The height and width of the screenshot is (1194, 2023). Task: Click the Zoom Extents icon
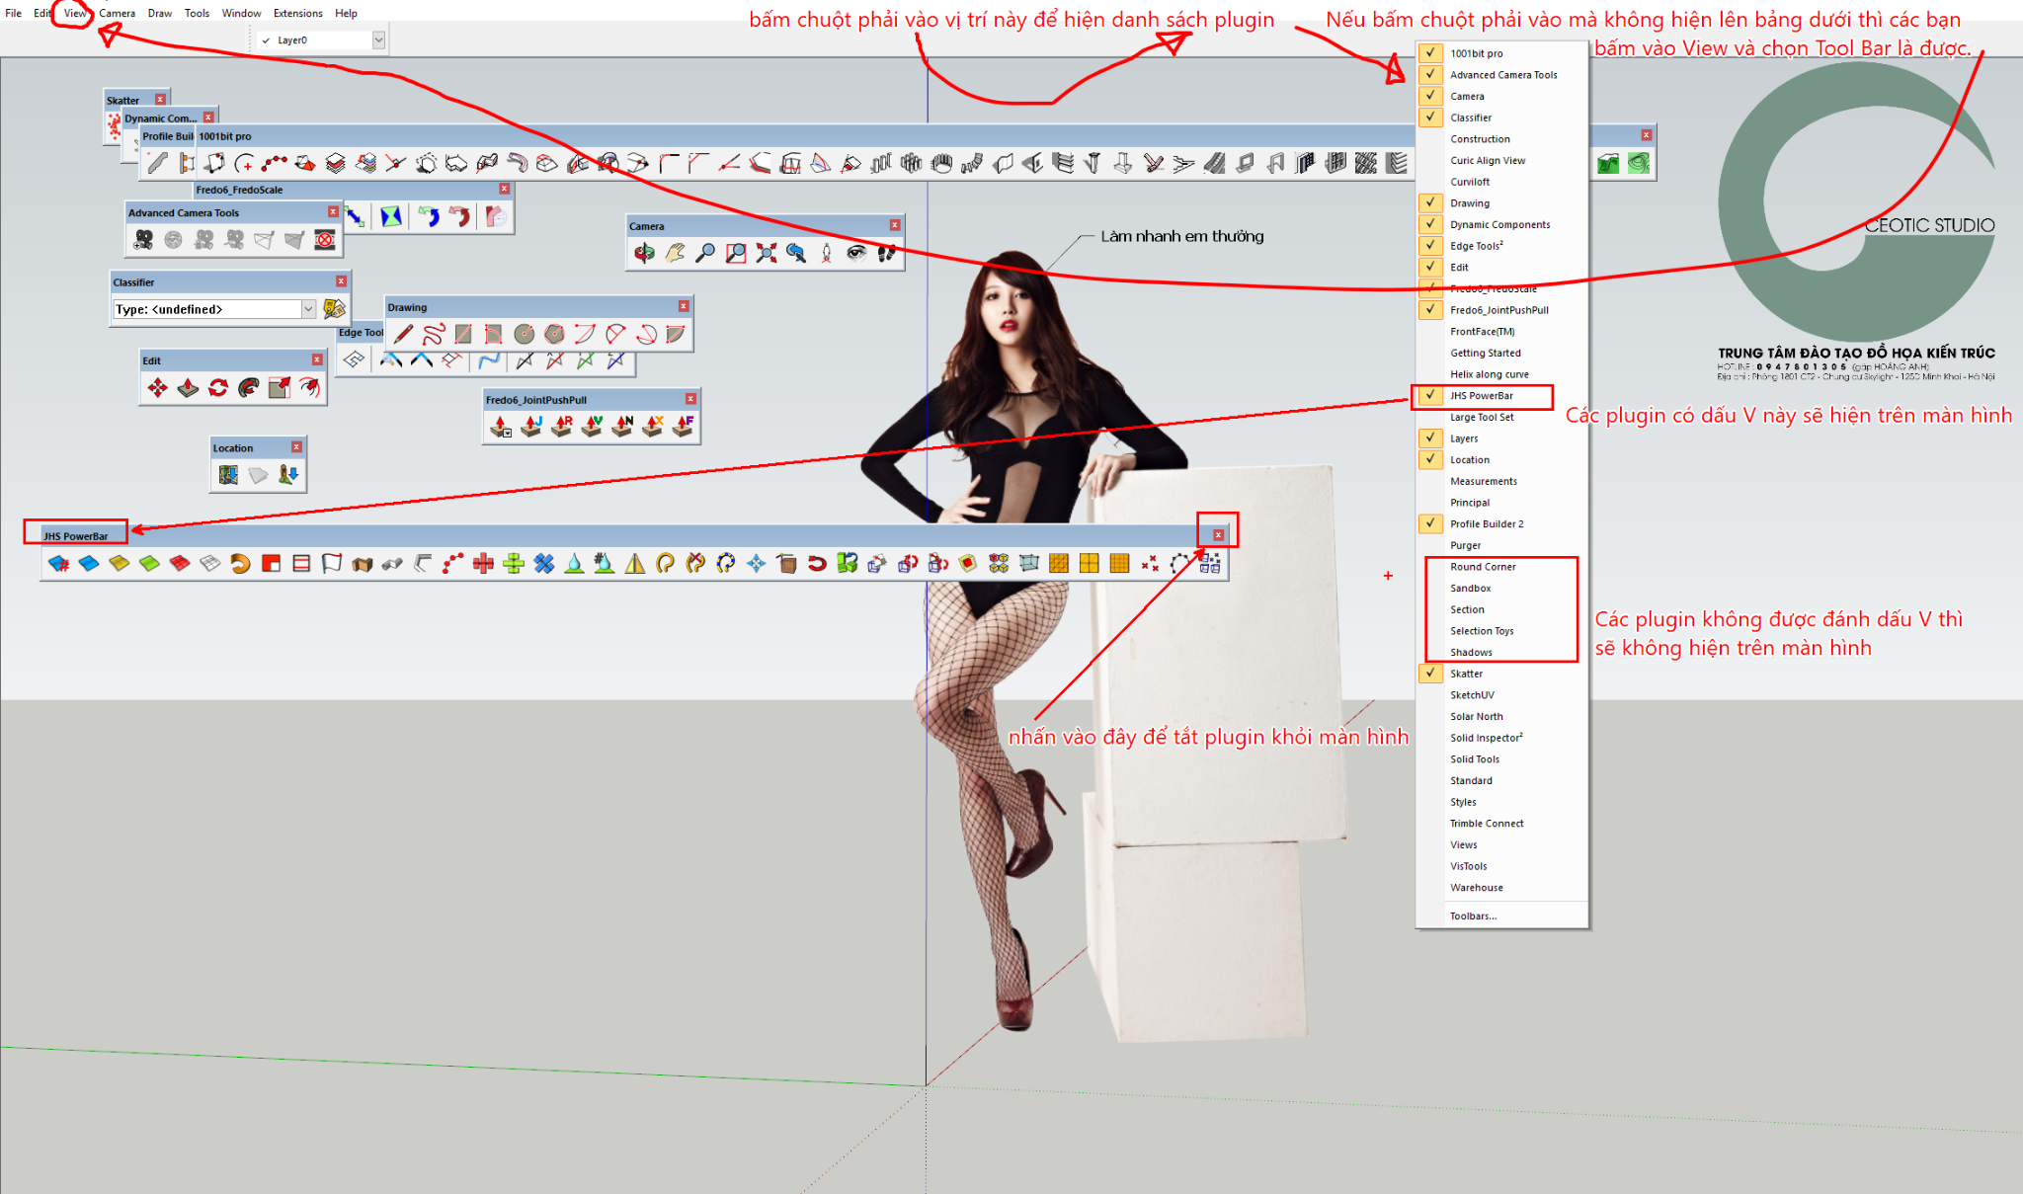767,254
